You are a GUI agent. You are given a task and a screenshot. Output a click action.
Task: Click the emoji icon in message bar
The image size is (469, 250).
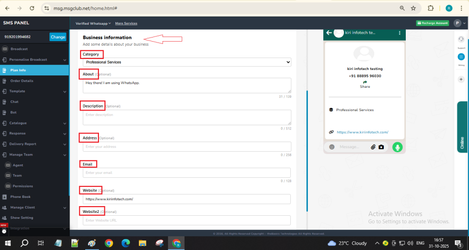point(332,147)
